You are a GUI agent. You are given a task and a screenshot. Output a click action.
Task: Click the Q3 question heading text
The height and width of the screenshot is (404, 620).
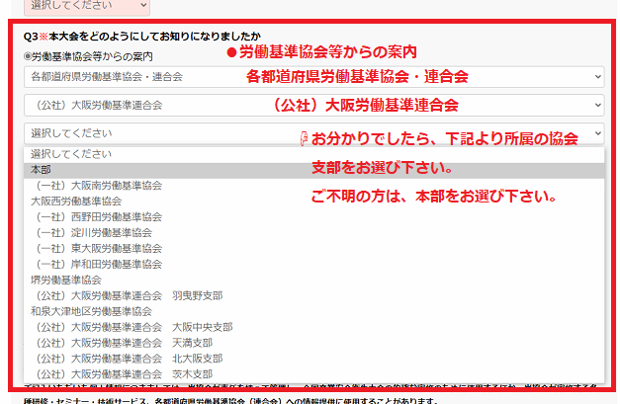point(142,37)
